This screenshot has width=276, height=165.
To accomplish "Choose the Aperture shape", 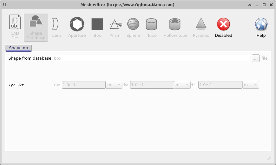I will click(77, 27).
